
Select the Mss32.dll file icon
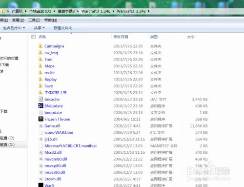click(41, 152)
